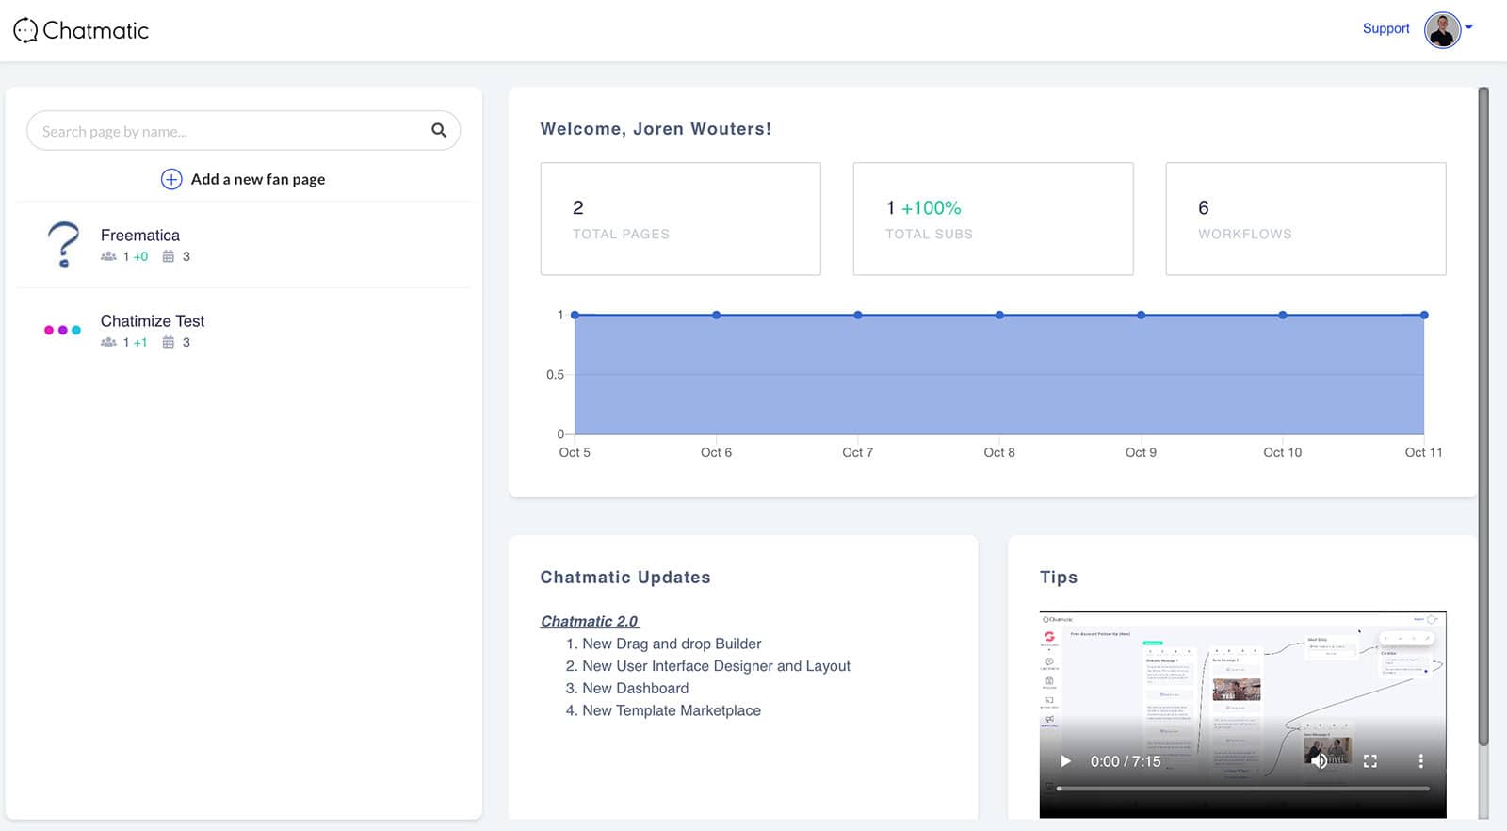Click Chatimize Test calendar icon

168,342
